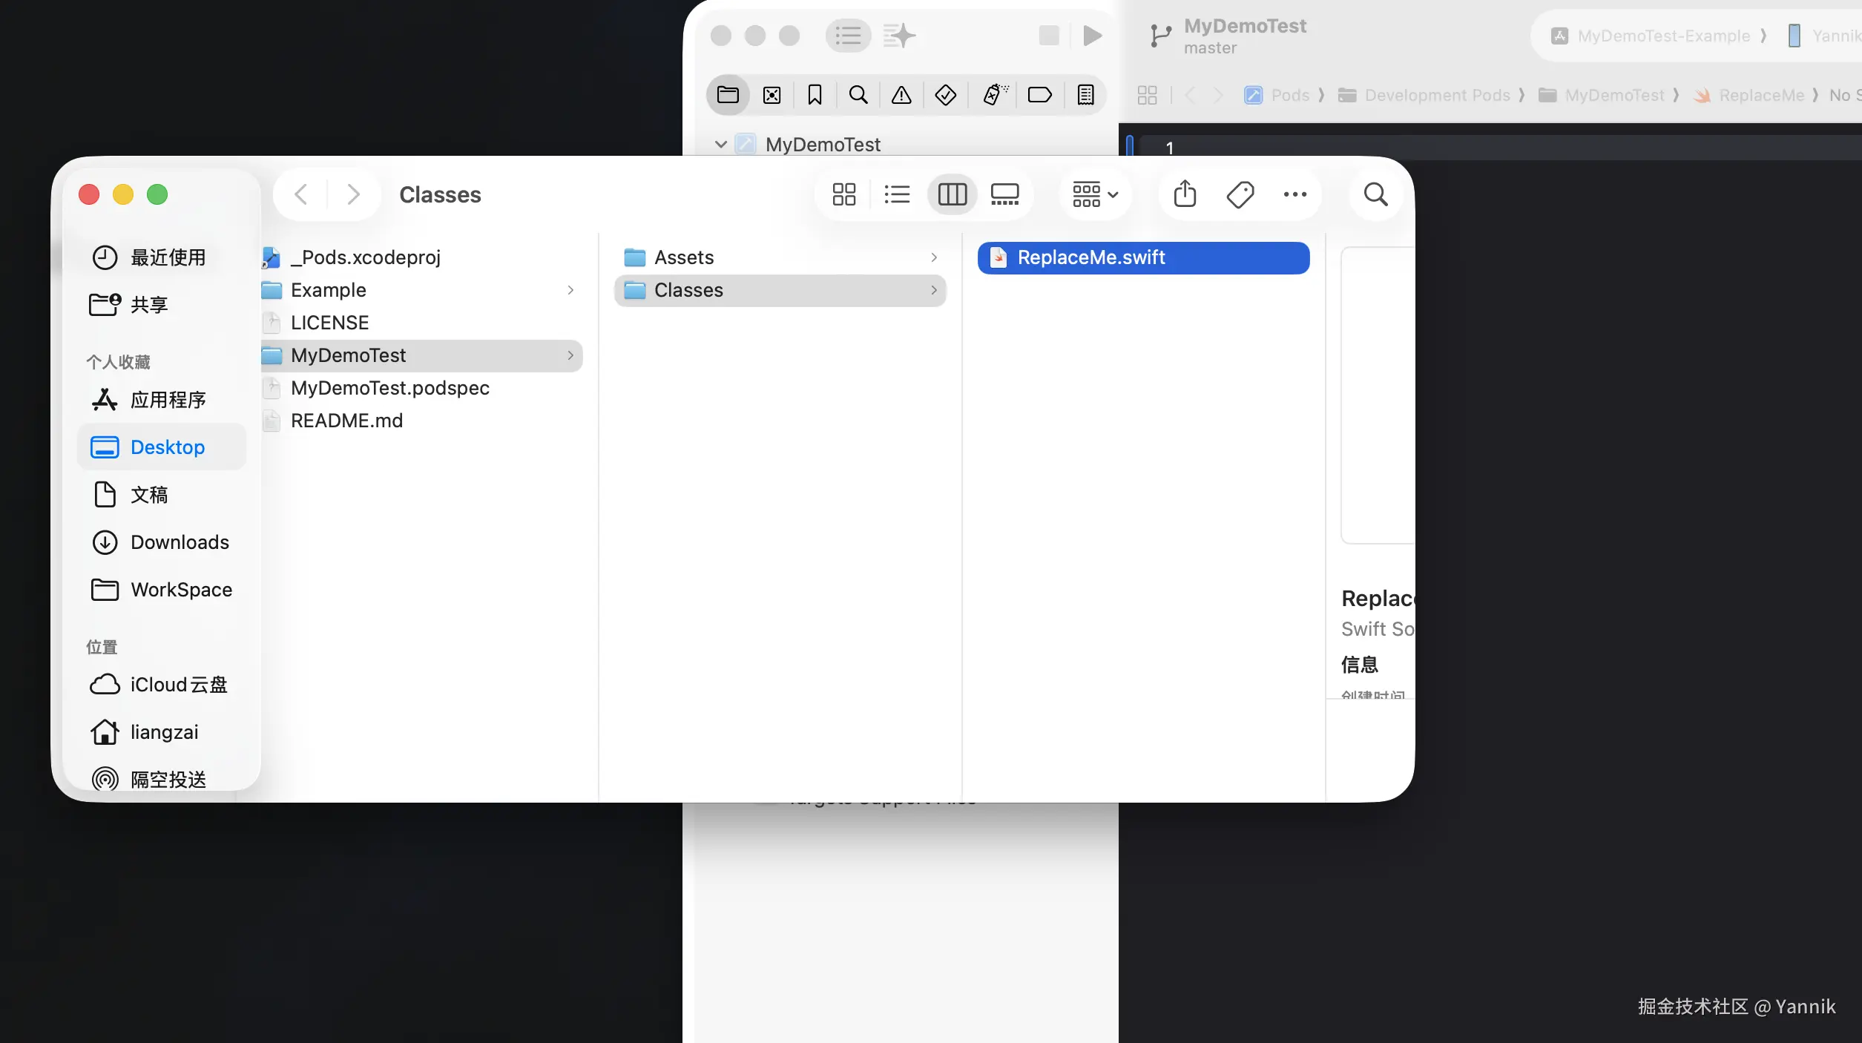Toggle Xcode navigator sidebar

pyautogui.click(x=848, y=36)
